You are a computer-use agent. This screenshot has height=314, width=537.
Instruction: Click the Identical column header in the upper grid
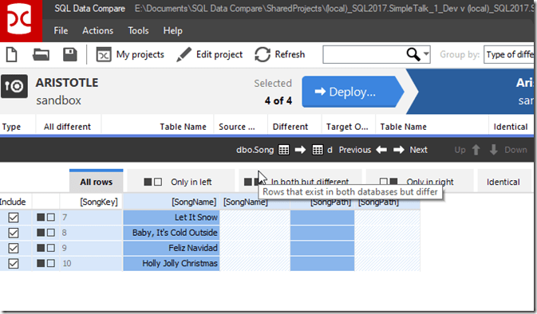click(x=511, y=127)
